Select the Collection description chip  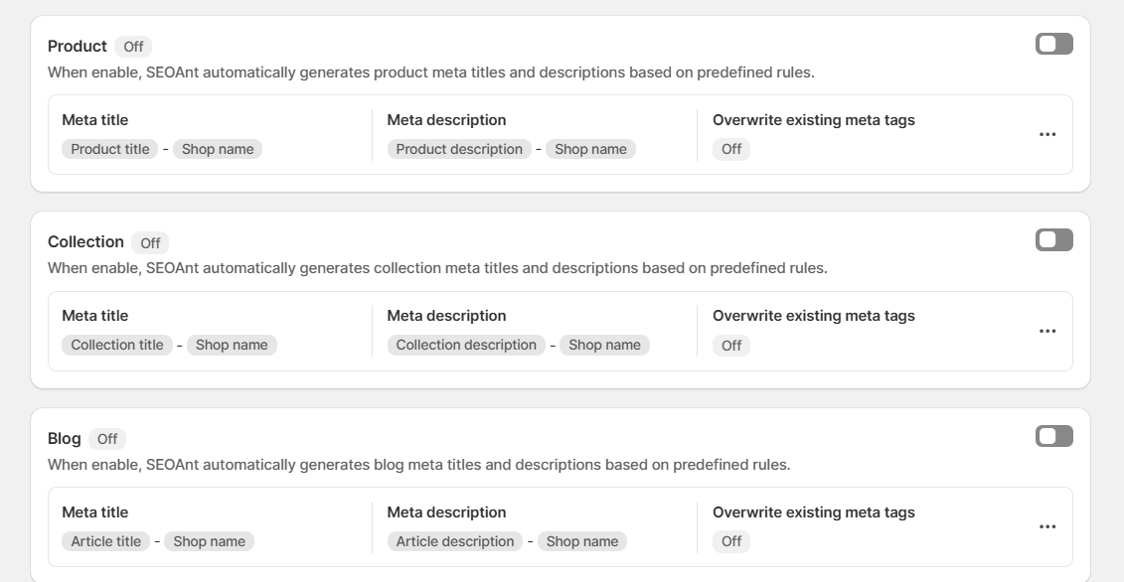466,345
